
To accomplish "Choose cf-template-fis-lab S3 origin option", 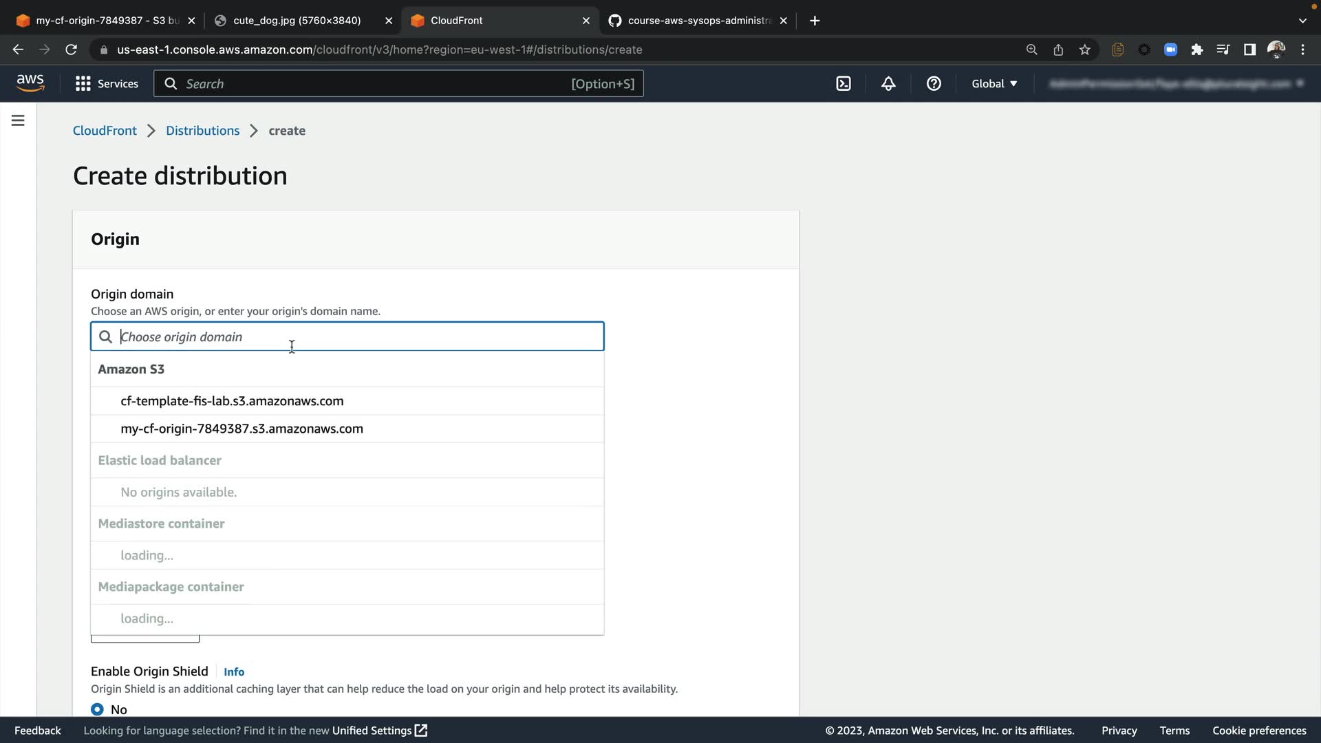I will (232, 401).
